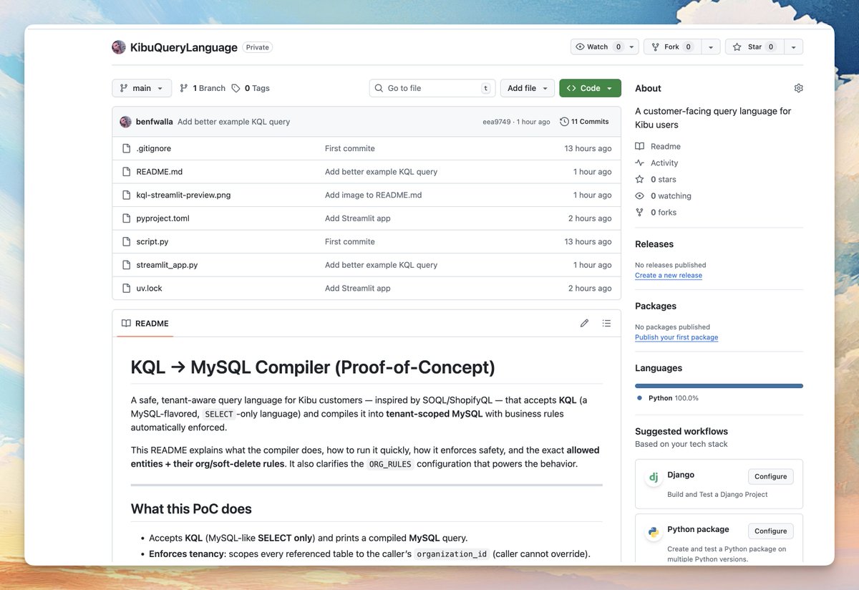Open the Python 100.0% language link
859x590 pixels.
click(x=668, y=398)
